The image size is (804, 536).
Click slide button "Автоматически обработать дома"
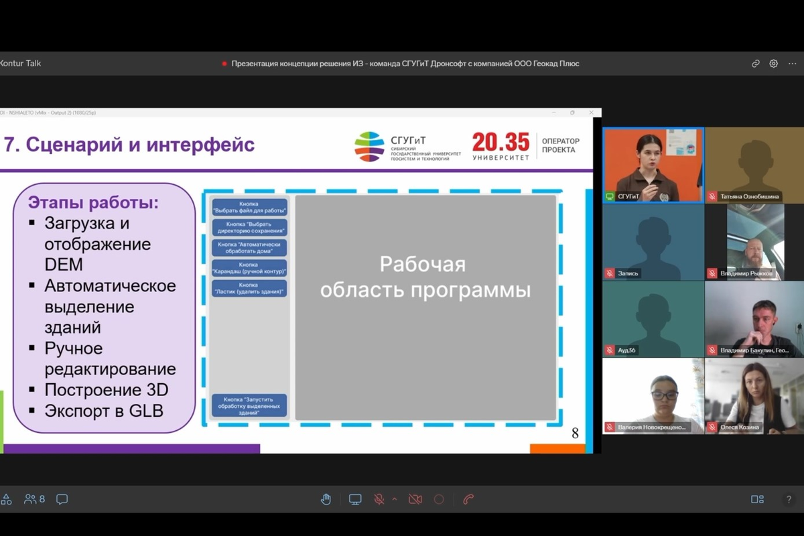(x=249, y=248)
